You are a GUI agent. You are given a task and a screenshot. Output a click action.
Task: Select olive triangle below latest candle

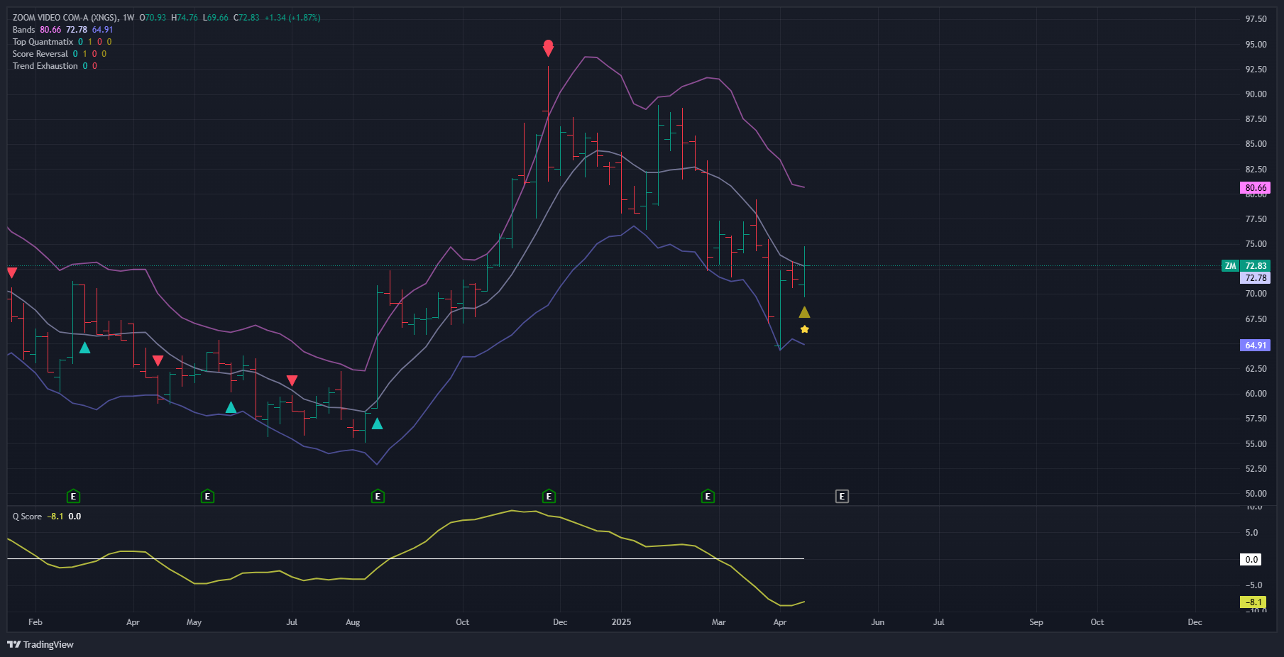(x=804, y=312)
